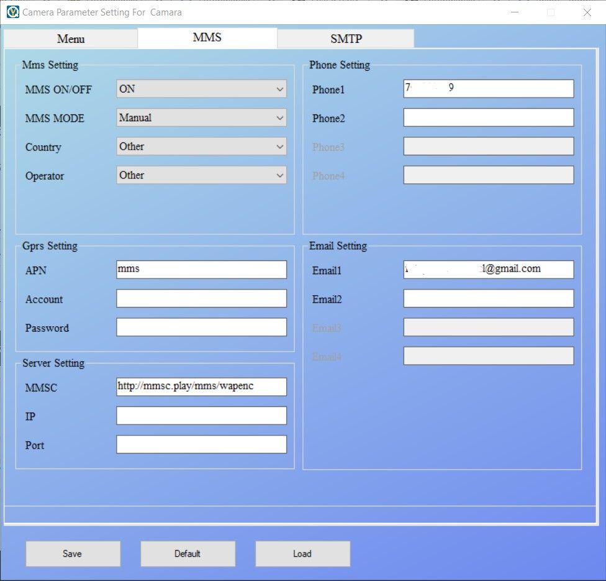
Task: Open the MMS ON/OFF dropdown
Action: 201,89
